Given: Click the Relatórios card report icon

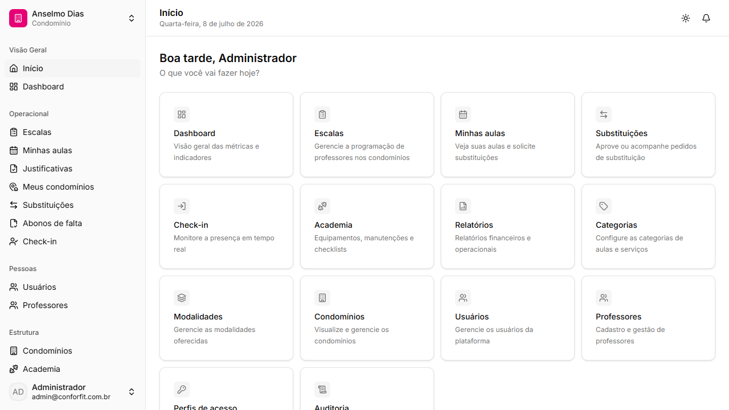Looking at the screenshot, I should point(463,206).
